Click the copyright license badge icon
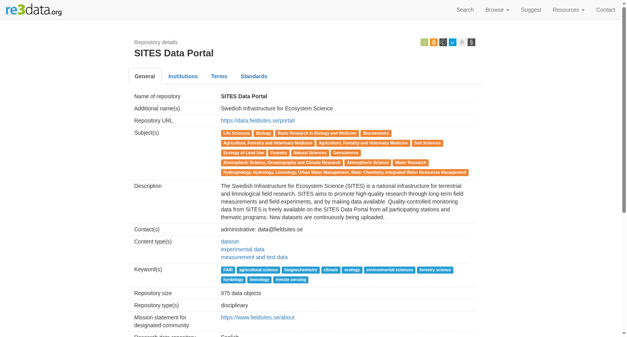The width and height of the screenshot is (627, 337). click(x=443, y=42)
